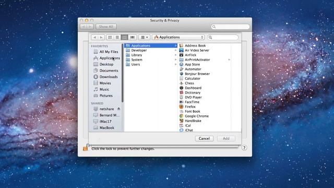Viewport: 334px width, 188px height.
Task: Open the item arrangement dropdown
Action: pos(145,37)
